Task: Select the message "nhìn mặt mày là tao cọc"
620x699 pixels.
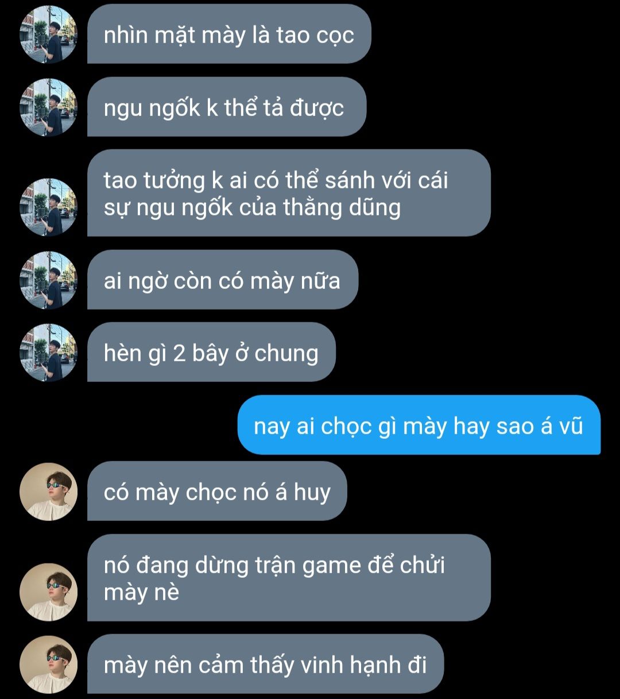Action: pyautogui.click(x=229, y=34)
